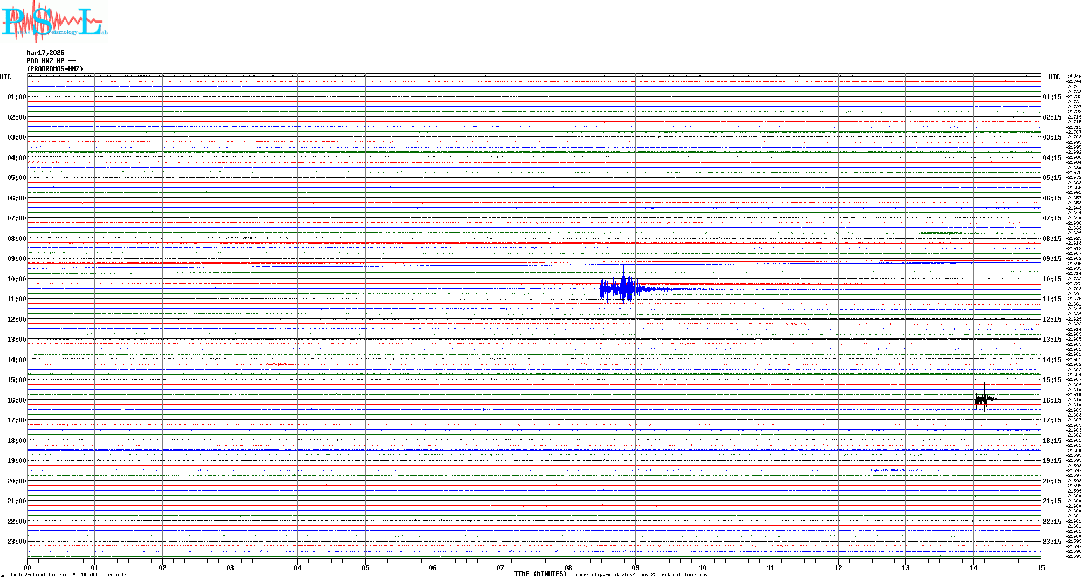Click the 09 minute mark on bottom axis

[635, 567]
